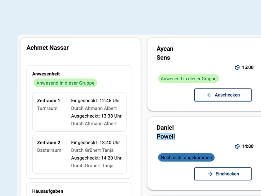The image size is (261, 196).
Task: Click the Hausaufgaben section heading
Action: pos(48,191)
